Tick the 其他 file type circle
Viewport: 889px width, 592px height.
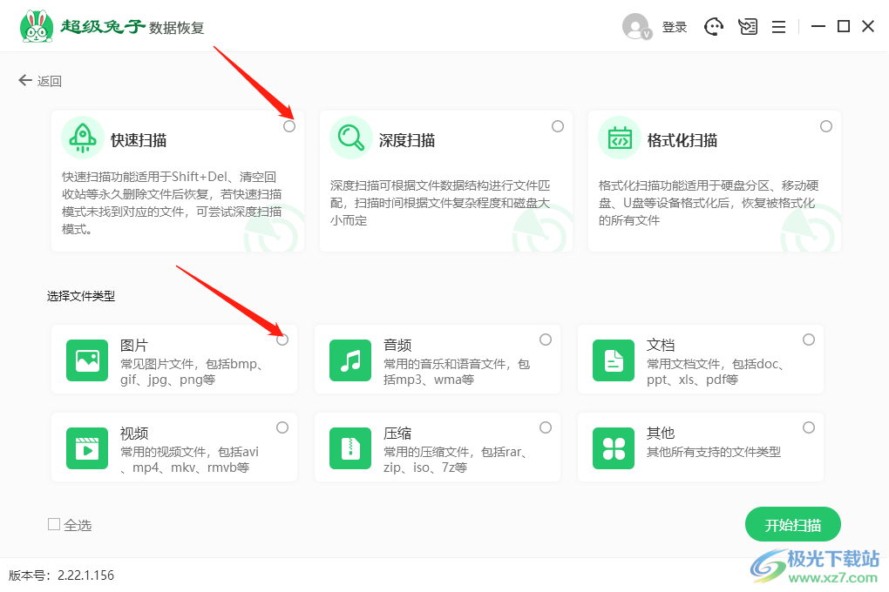point(809,427)
